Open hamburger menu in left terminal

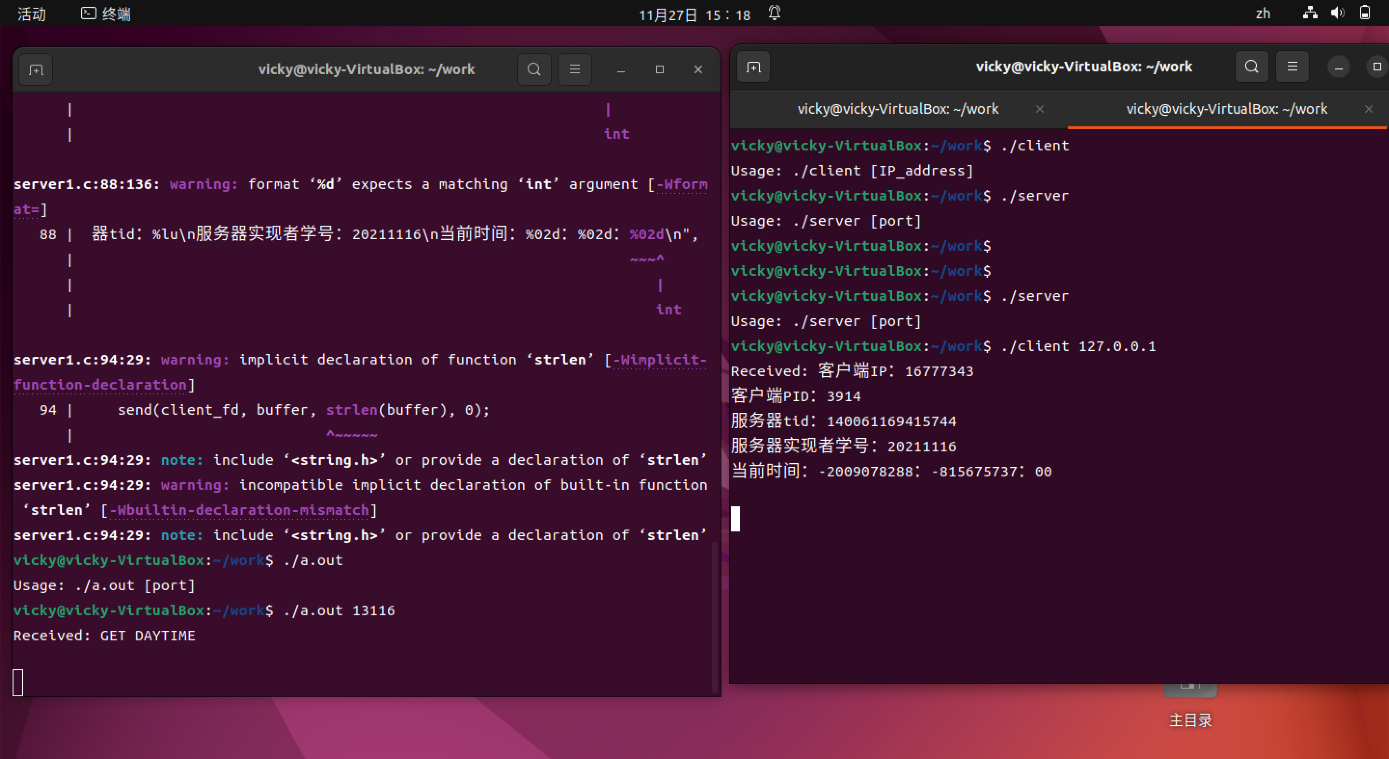pyautogui.click(x=575, y=69)
